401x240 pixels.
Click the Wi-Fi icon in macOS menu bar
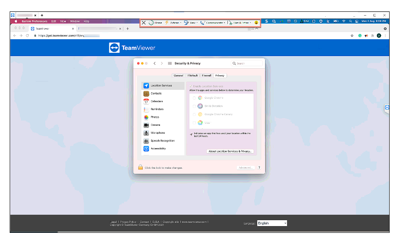(x=344, y=21)
